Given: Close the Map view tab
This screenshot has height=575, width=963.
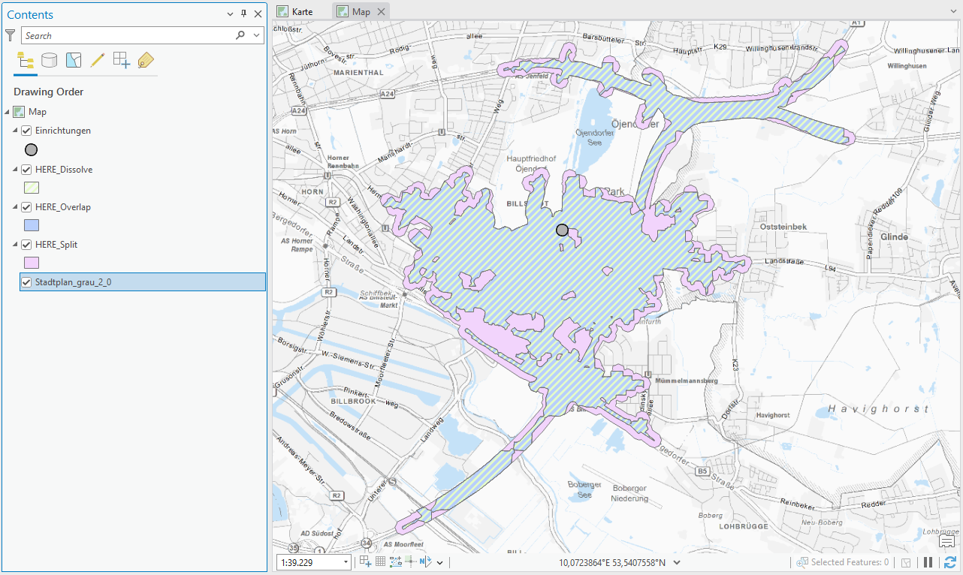Looking at the screenshot, I should 381,11.
